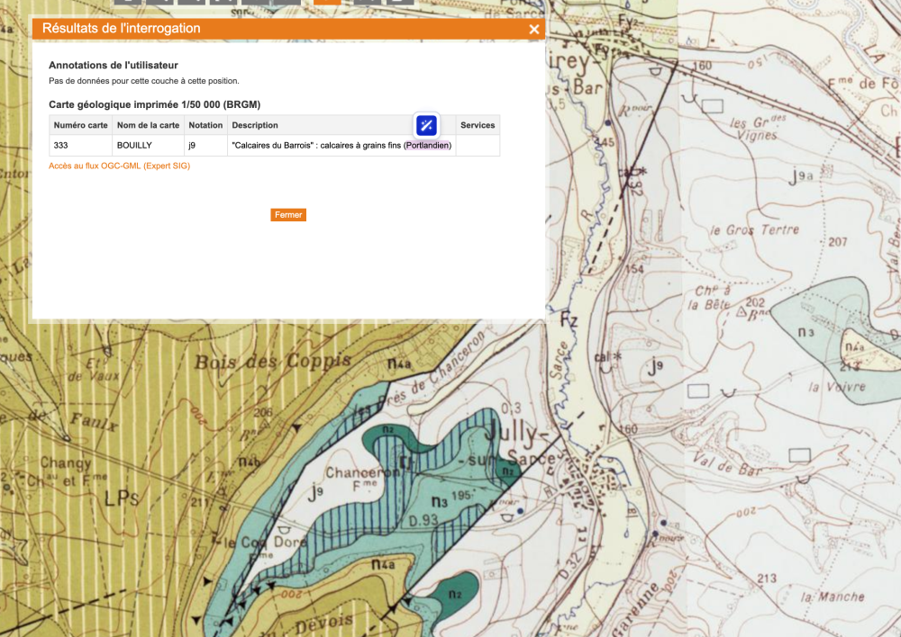
Task: Click the Numéro carte column header
Action: [x=80, y=125]
